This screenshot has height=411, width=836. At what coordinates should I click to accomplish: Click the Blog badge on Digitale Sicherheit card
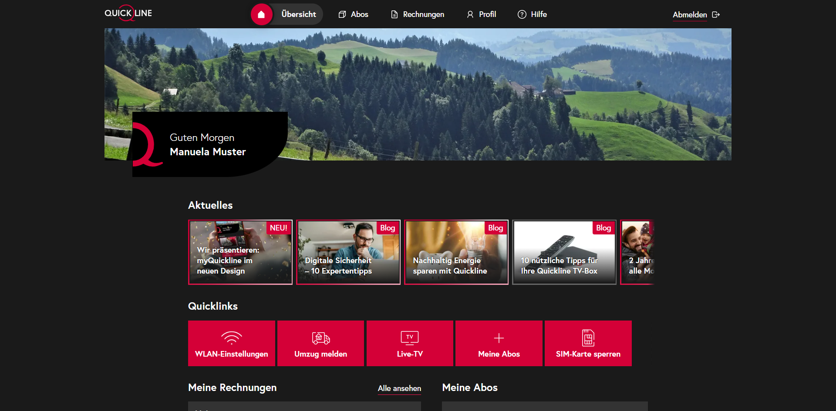(388, 228)
